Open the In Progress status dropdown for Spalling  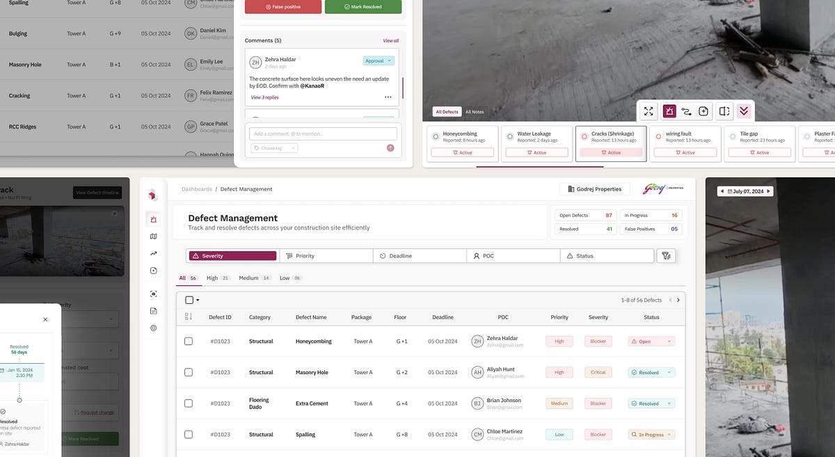tap(651, 435)
